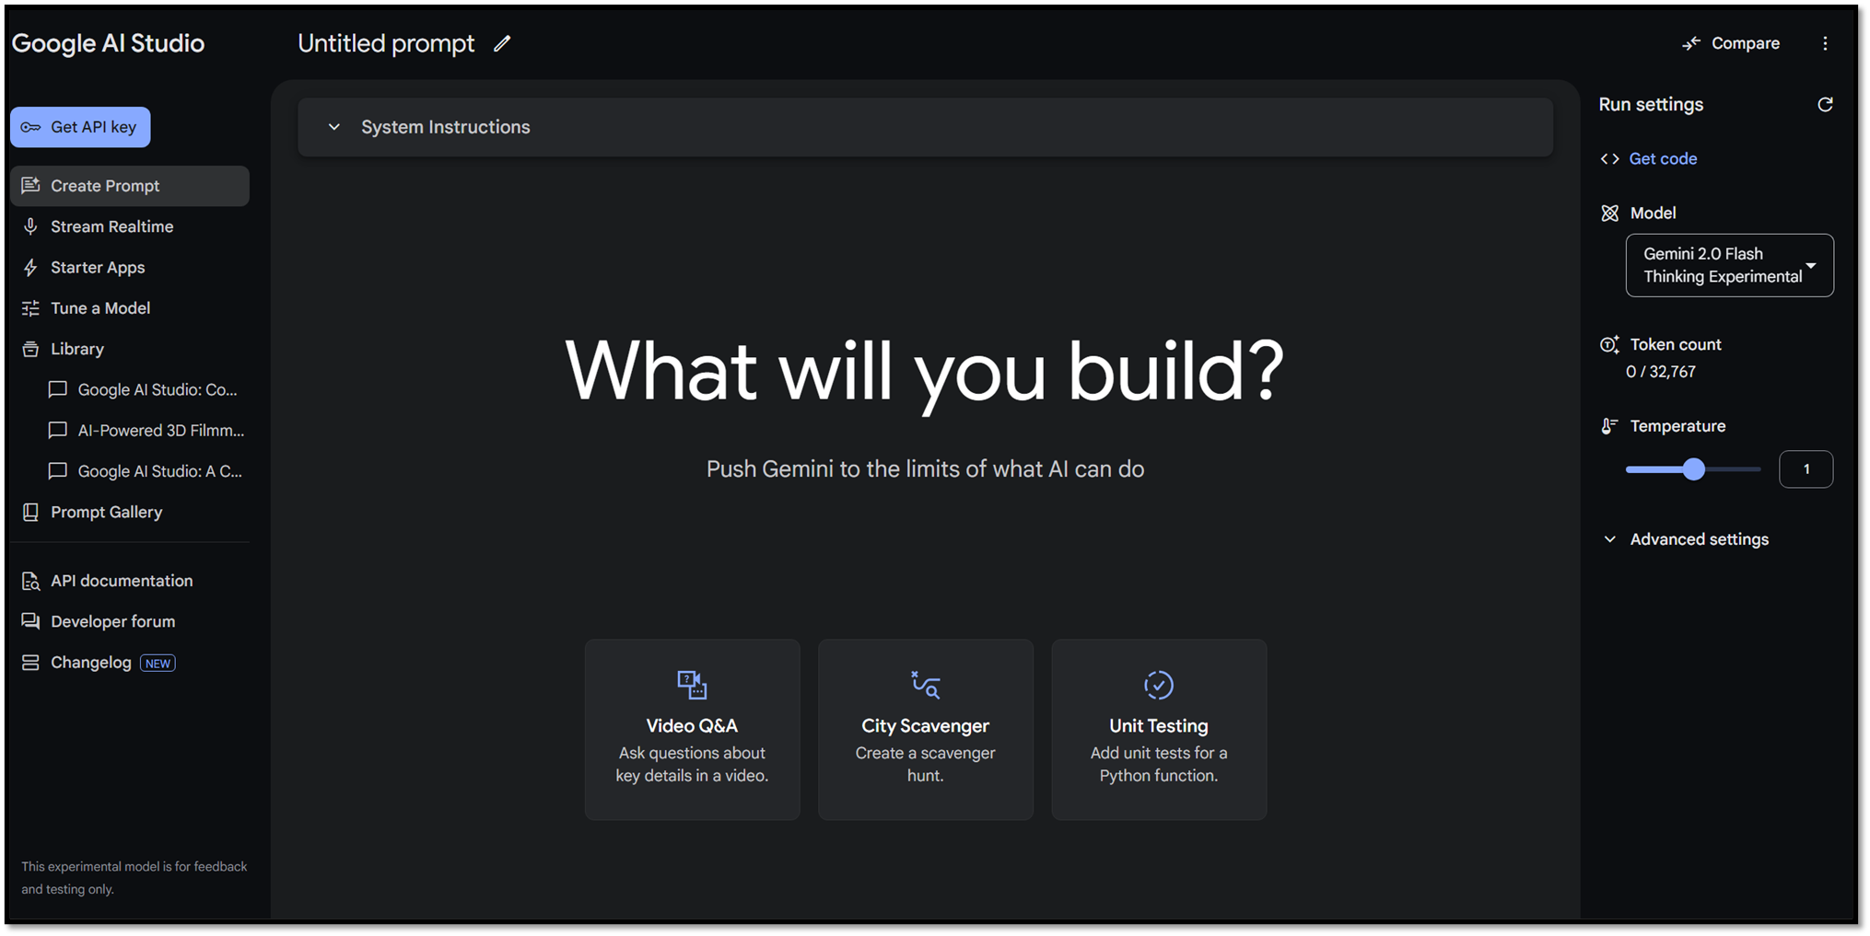Click the NEW badge beside Changelog
This screenshot has width=1870, height=936.
158,664
